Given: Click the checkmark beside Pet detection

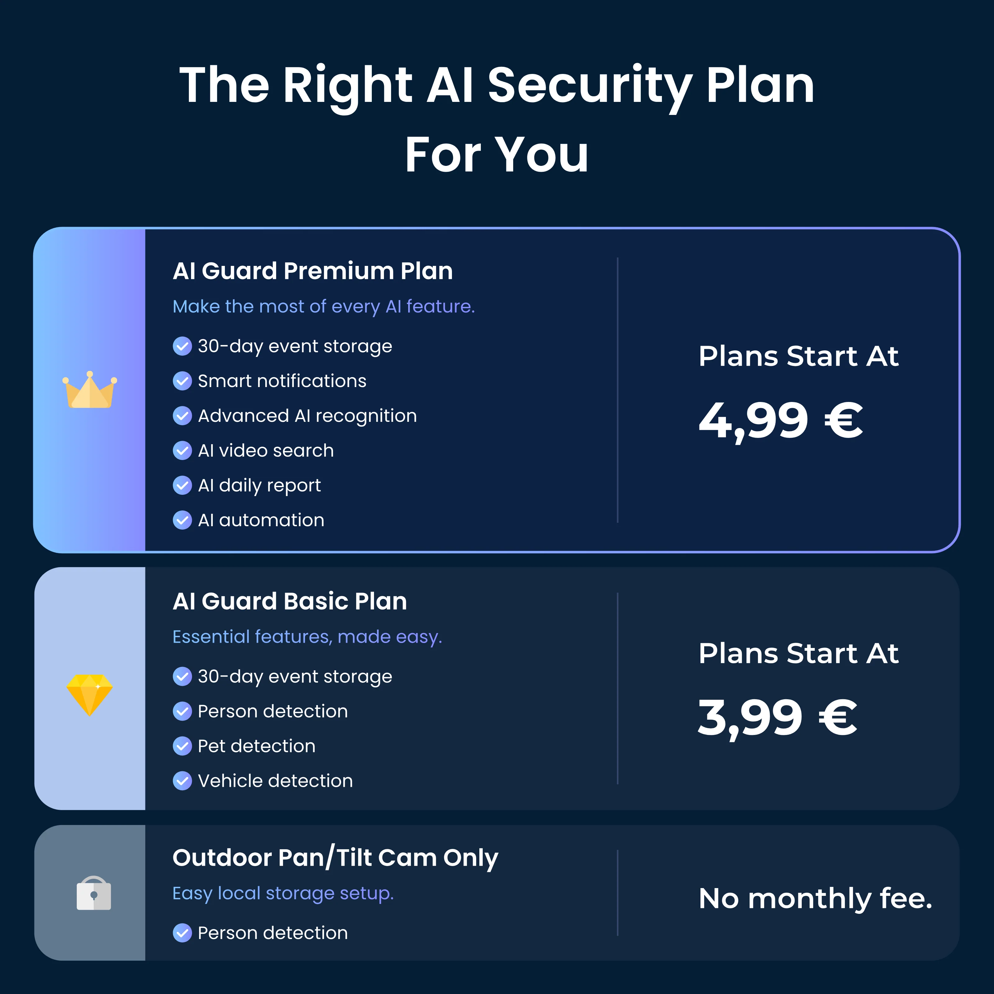Looking at the screenshot, I should pyautogui.click(x=182, y=746).
